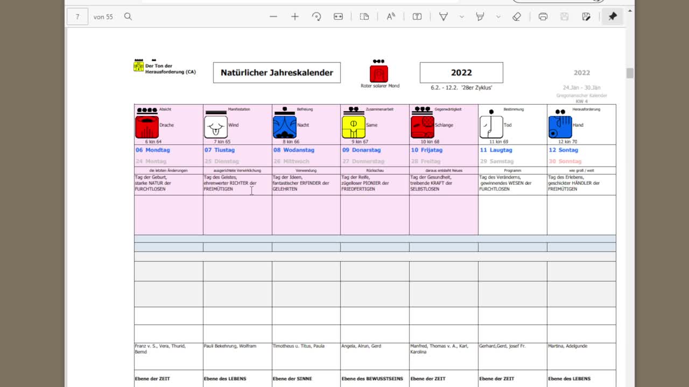The width and height of the screenshot is (689, 387).
Task: Zoom out with the minus icon
Action: pos(273,17)
